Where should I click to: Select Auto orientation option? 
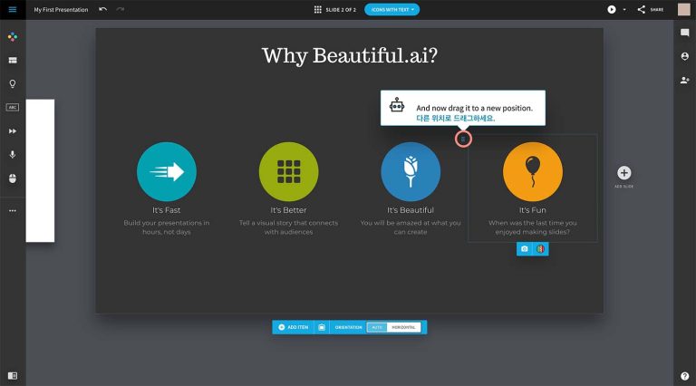[376, 327]
